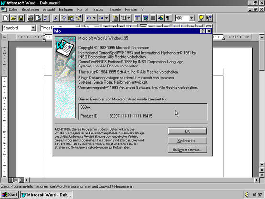265x199 pixels.
Task: Open the Undo history dropdown arrow
Action: pyautogui.click(x=94, y=18)
